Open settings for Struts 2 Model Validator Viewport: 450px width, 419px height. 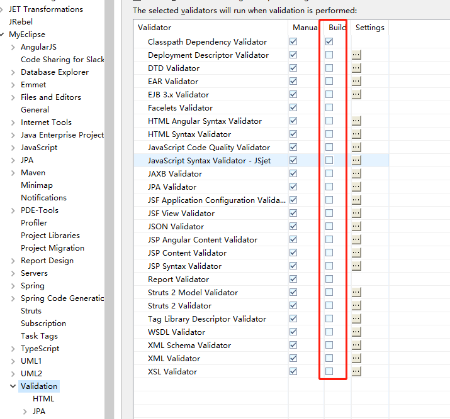[356, 292]
